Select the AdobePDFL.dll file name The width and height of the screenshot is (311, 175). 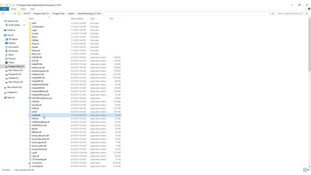coord(38,78)
